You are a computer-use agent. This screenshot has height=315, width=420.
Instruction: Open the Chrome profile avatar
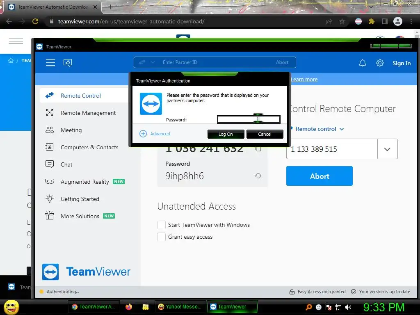pyautogui.click(x=398, y=21)
